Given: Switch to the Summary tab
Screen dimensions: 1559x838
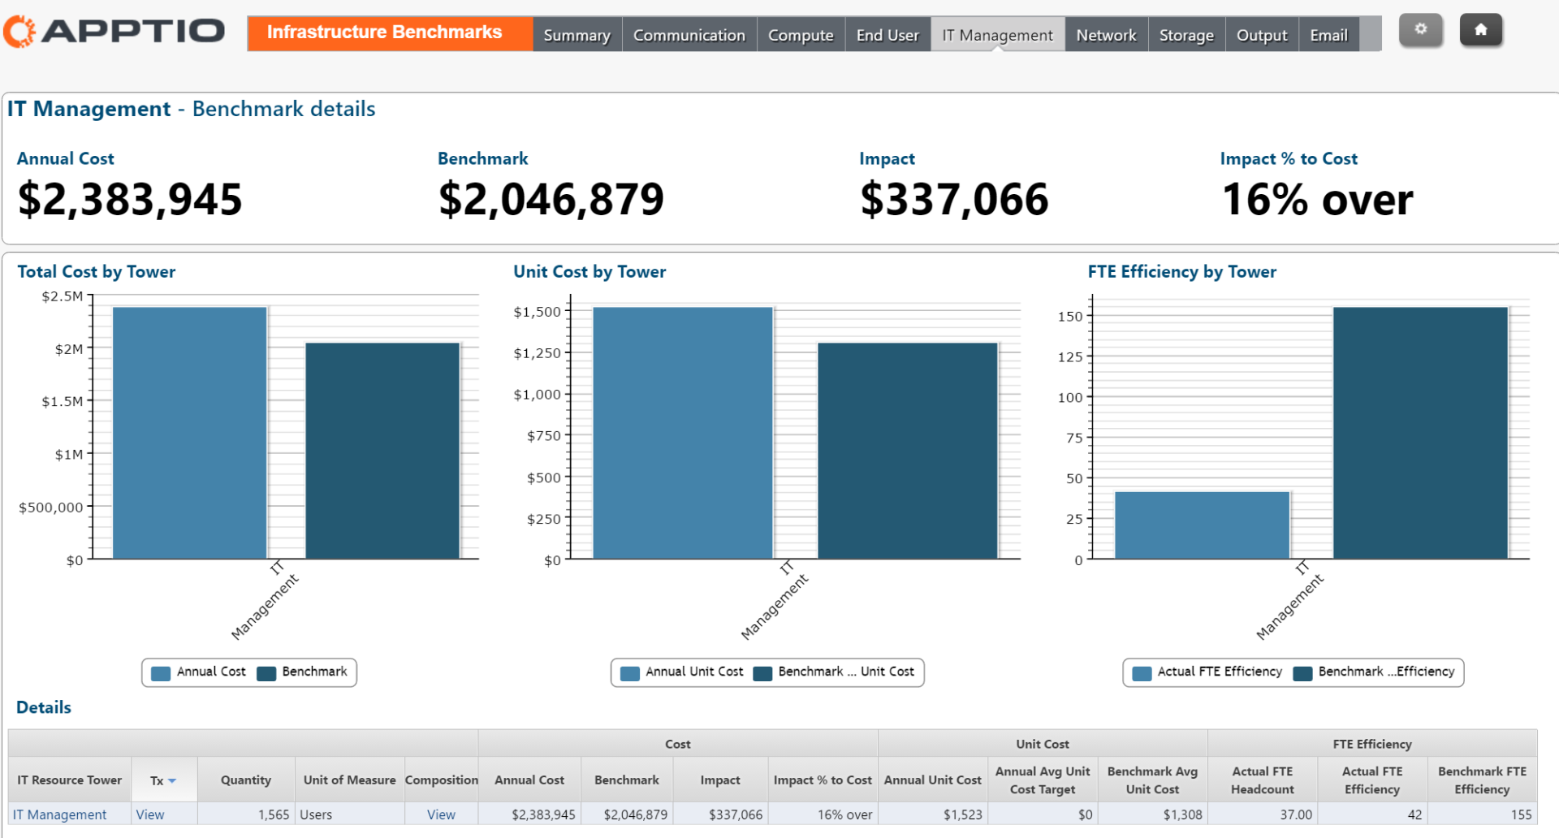Looking at the screenshot, I should coord(577,35).
